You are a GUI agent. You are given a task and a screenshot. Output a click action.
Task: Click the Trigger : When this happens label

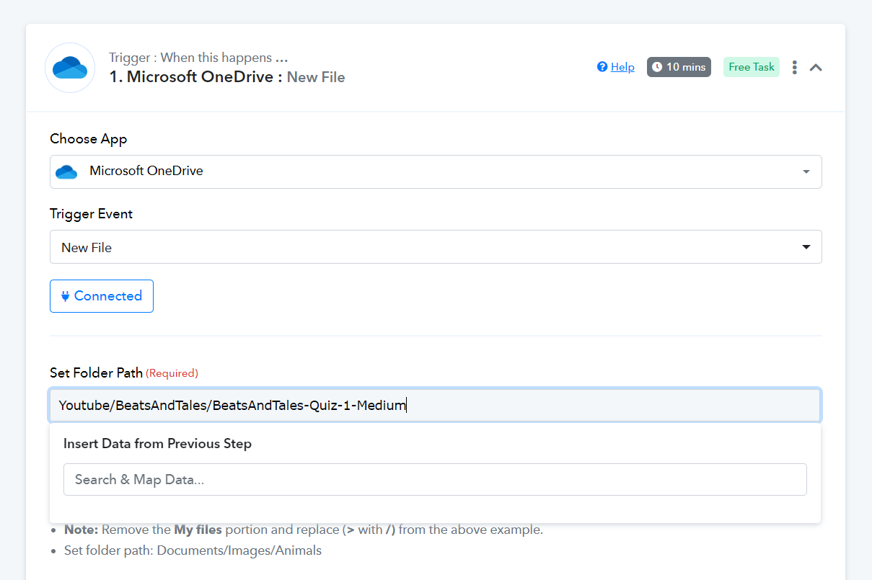point(198,58)
